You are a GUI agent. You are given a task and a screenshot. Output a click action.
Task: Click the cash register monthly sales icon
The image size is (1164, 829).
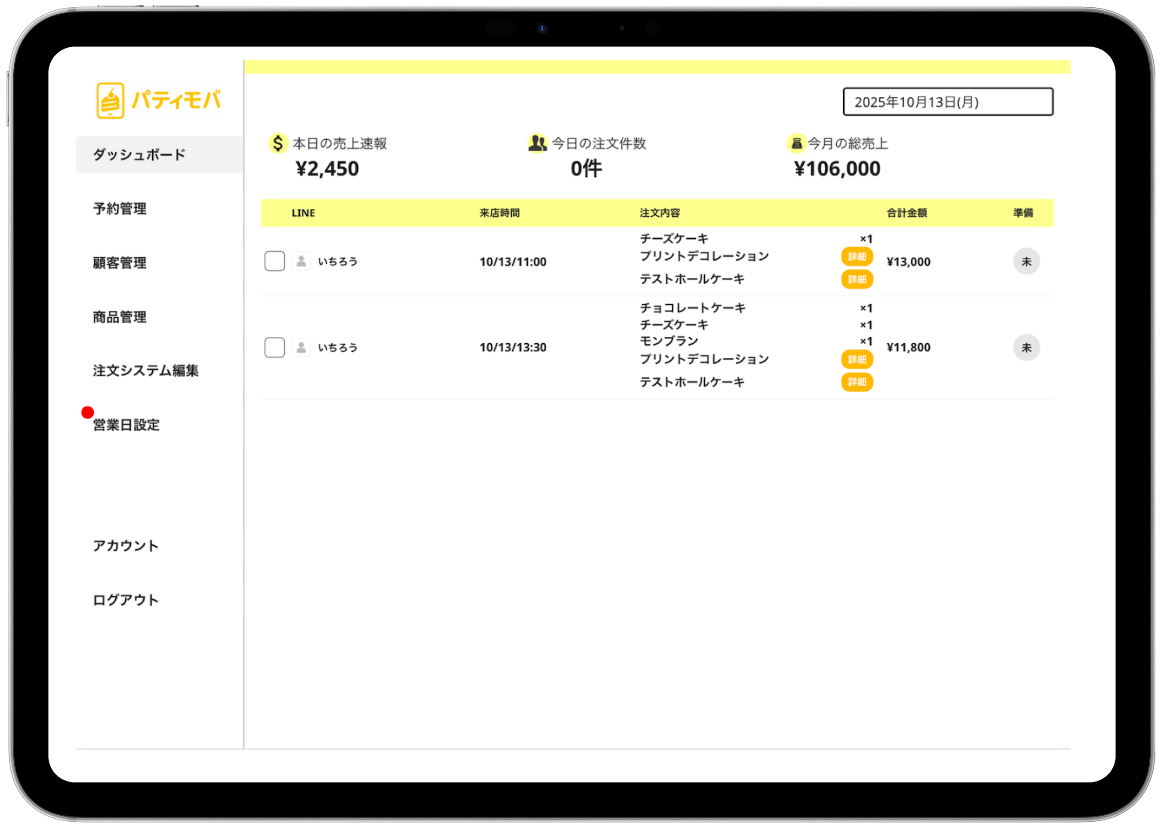796,144
